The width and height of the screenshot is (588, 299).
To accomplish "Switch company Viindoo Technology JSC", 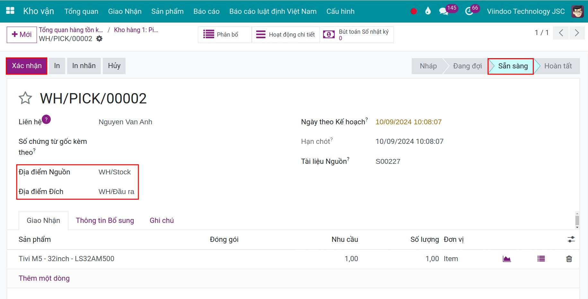I will click(526, 11).
